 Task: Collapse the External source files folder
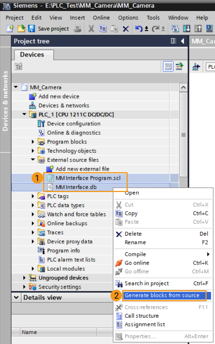tap(33, 160)
